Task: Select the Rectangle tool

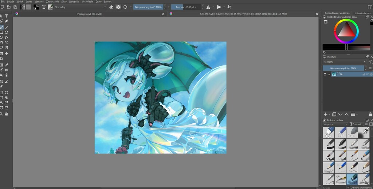Action: coord(2,32)
